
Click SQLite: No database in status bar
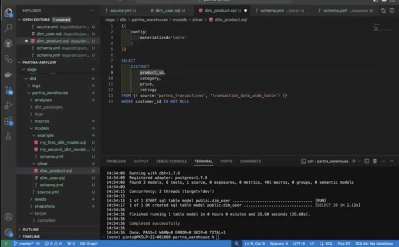tap(374, 243)
